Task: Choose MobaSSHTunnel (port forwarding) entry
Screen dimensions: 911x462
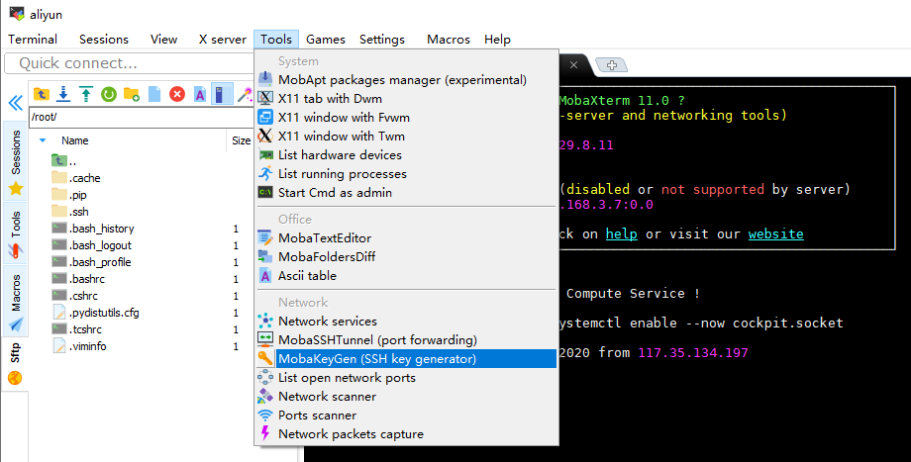Action: click(376, 339)
